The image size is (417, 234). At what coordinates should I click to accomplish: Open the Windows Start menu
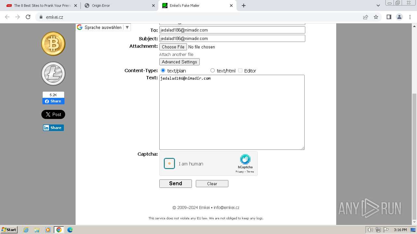[x=9, y=230]
